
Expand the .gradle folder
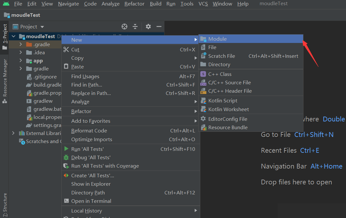point(21,44)
